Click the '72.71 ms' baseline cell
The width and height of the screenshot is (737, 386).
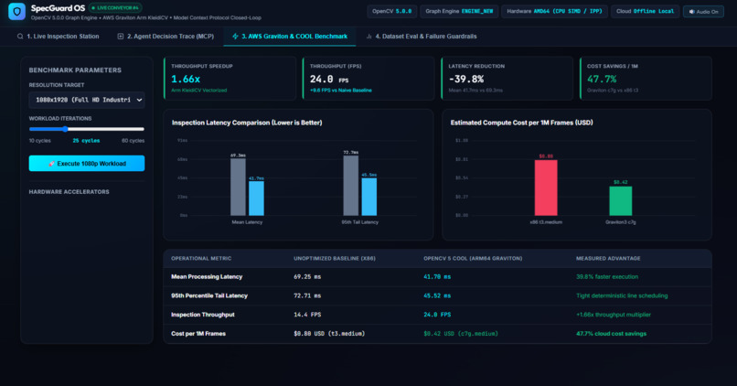coord(307,295)
